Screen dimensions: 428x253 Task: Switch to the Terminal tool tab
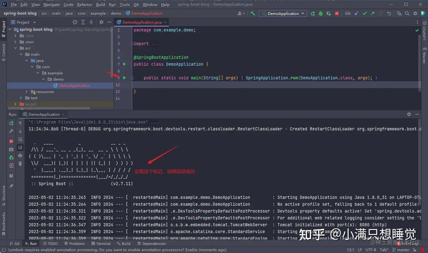pyautogui.click(x=100, y=244)
